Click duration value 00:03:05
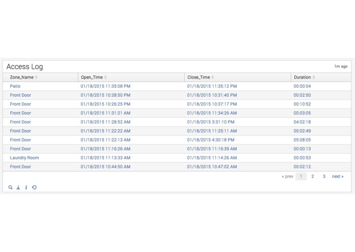Viewport: 355px width, 252px height. coord(302,113)
